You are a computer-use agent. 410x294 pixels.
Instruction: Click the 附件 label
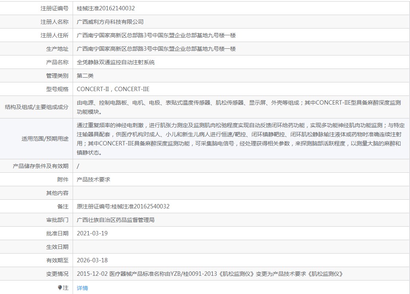tap(63, 179)
